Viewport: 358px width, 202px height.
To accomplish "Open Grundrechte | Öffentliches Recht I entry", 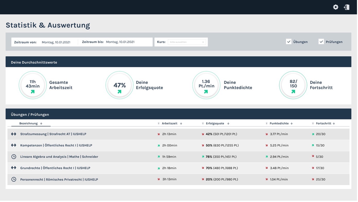I will click(55, 168).
